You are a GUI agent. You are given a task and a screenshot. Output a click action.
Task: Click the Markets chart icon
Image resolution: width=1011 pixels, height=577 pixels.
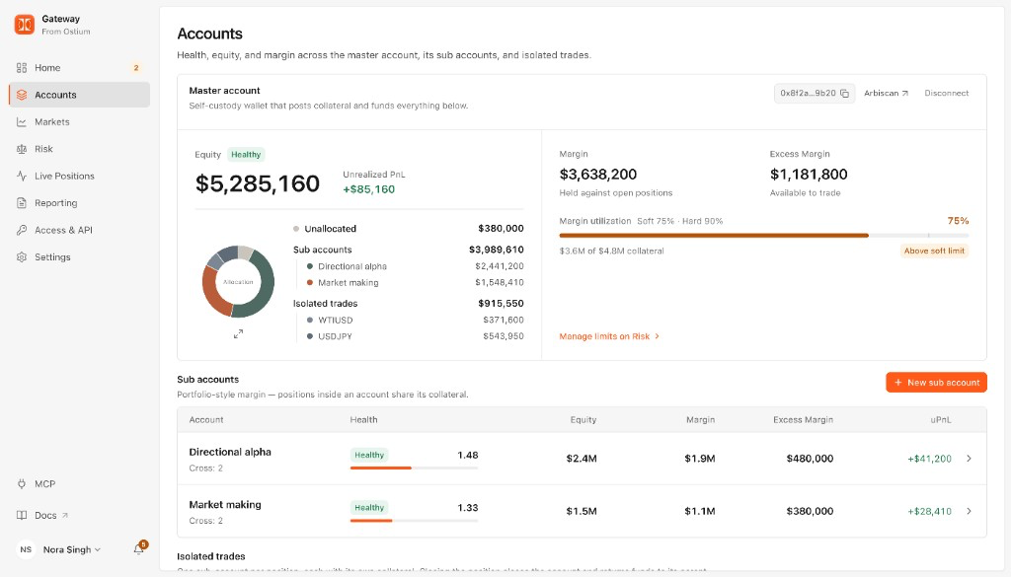[x=22, y=121]
